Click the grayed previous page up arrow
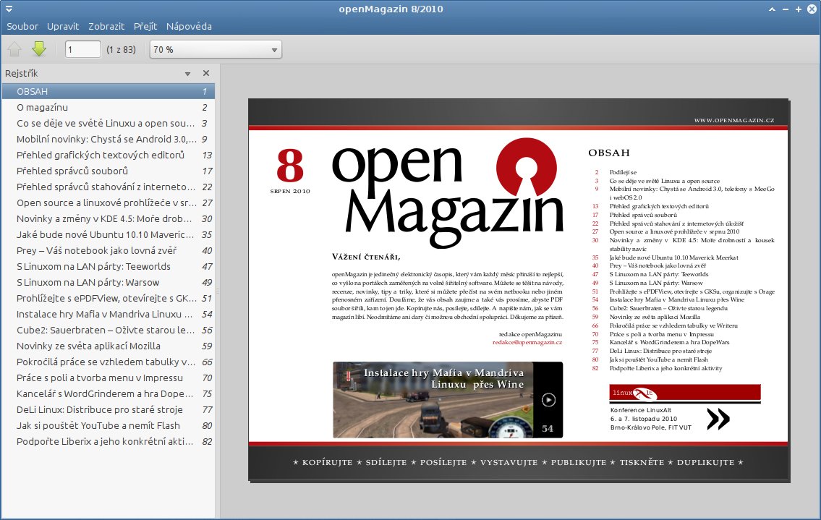 14,49
